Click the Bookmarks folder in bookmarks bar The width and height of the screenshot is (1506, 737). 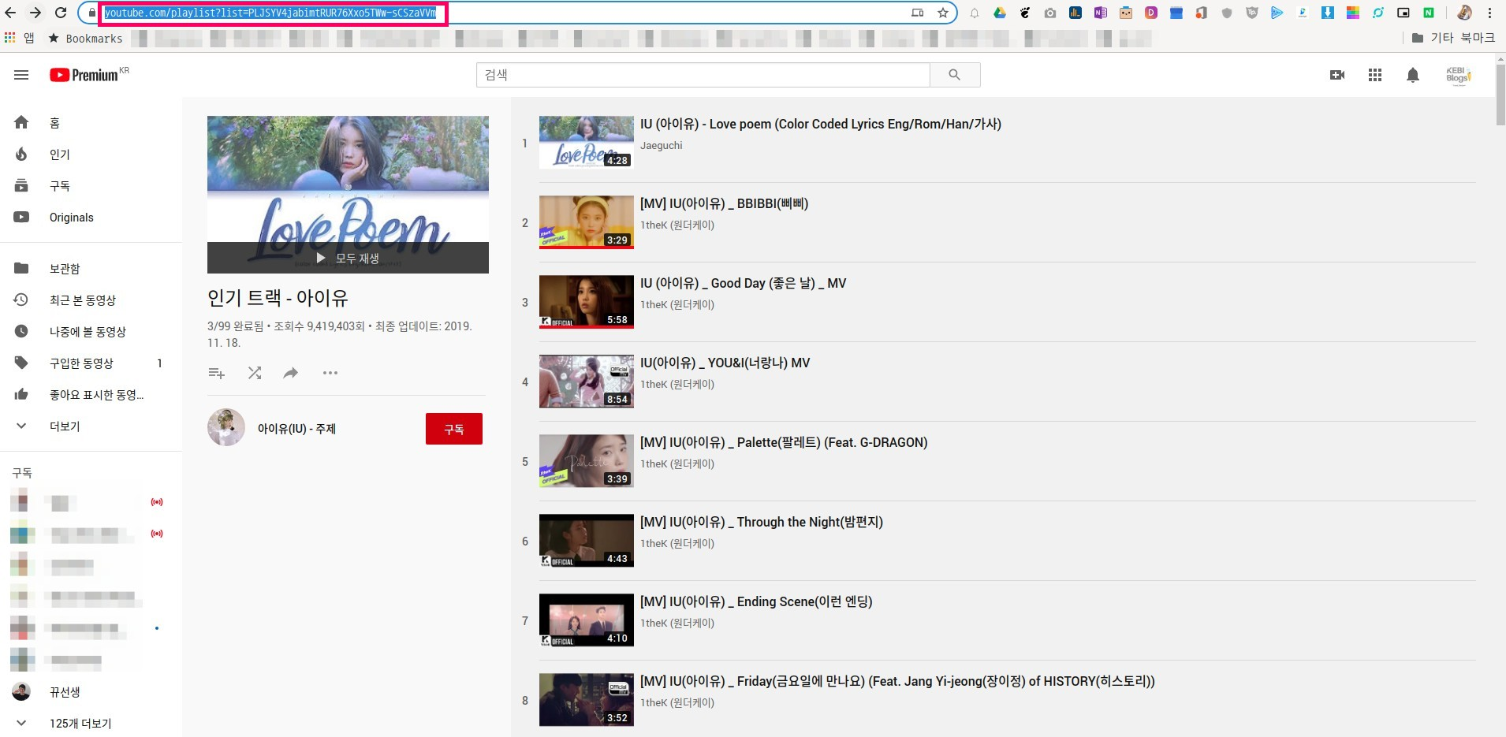click(x=85, y=38)
